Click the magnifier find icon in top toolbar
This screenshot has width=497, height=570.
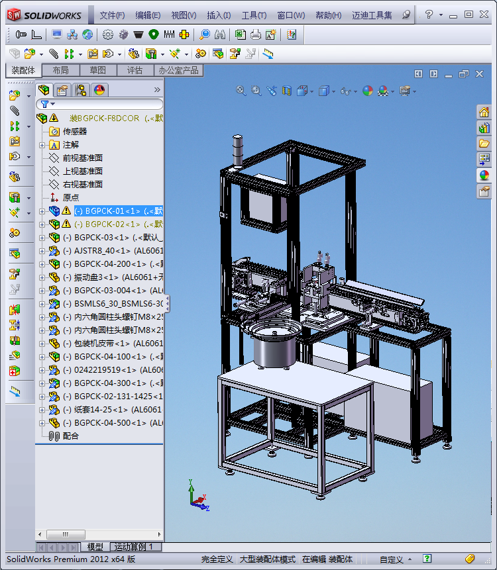tap(205, 34)
